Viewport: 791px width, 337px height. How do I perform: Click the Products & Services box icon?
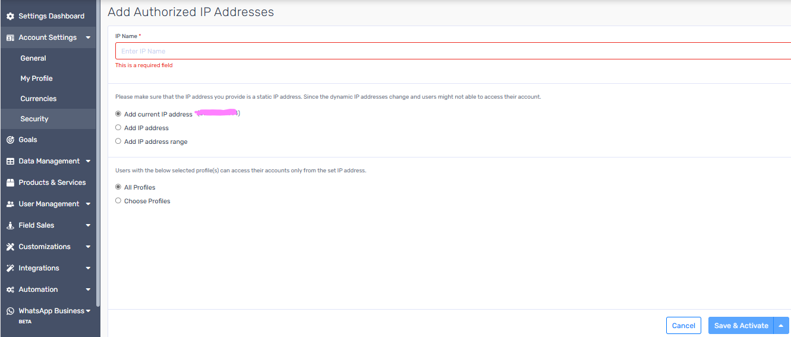[x=10, y=182]
